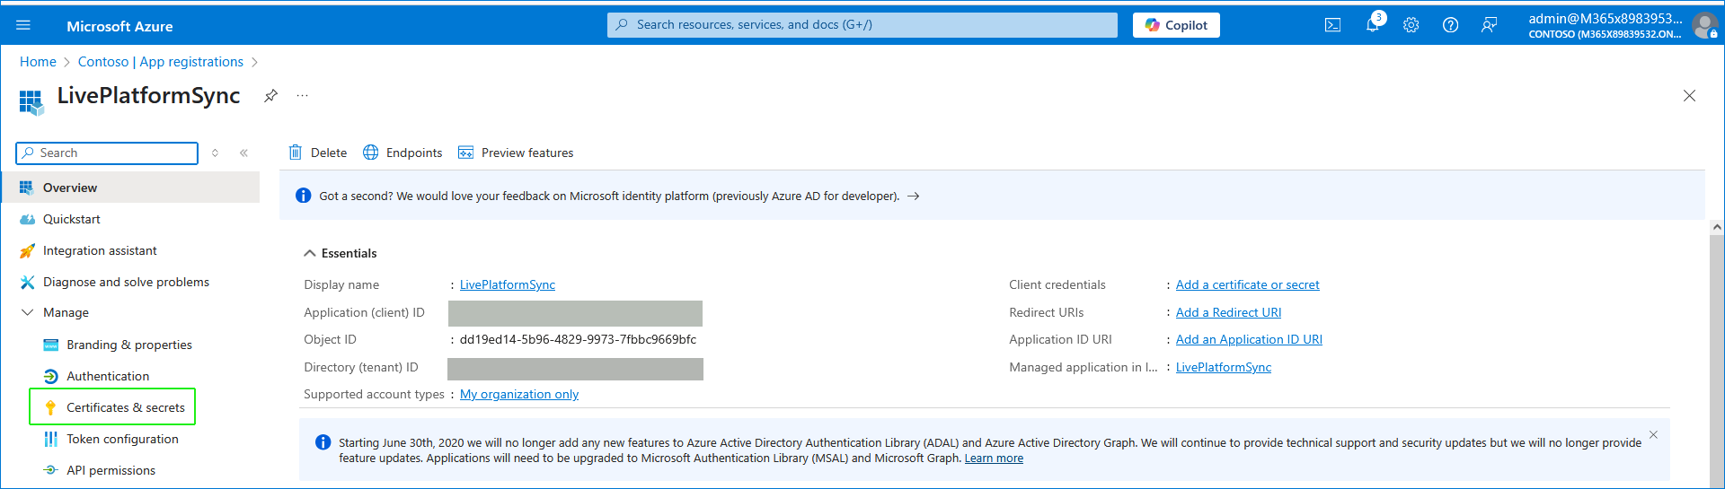Click the sidebar Search field
The height and width of the screenshot is (489, 1725).
point(107,153)
